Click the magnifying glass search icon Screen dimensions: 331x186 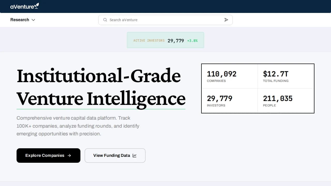[x=105, y=20]
